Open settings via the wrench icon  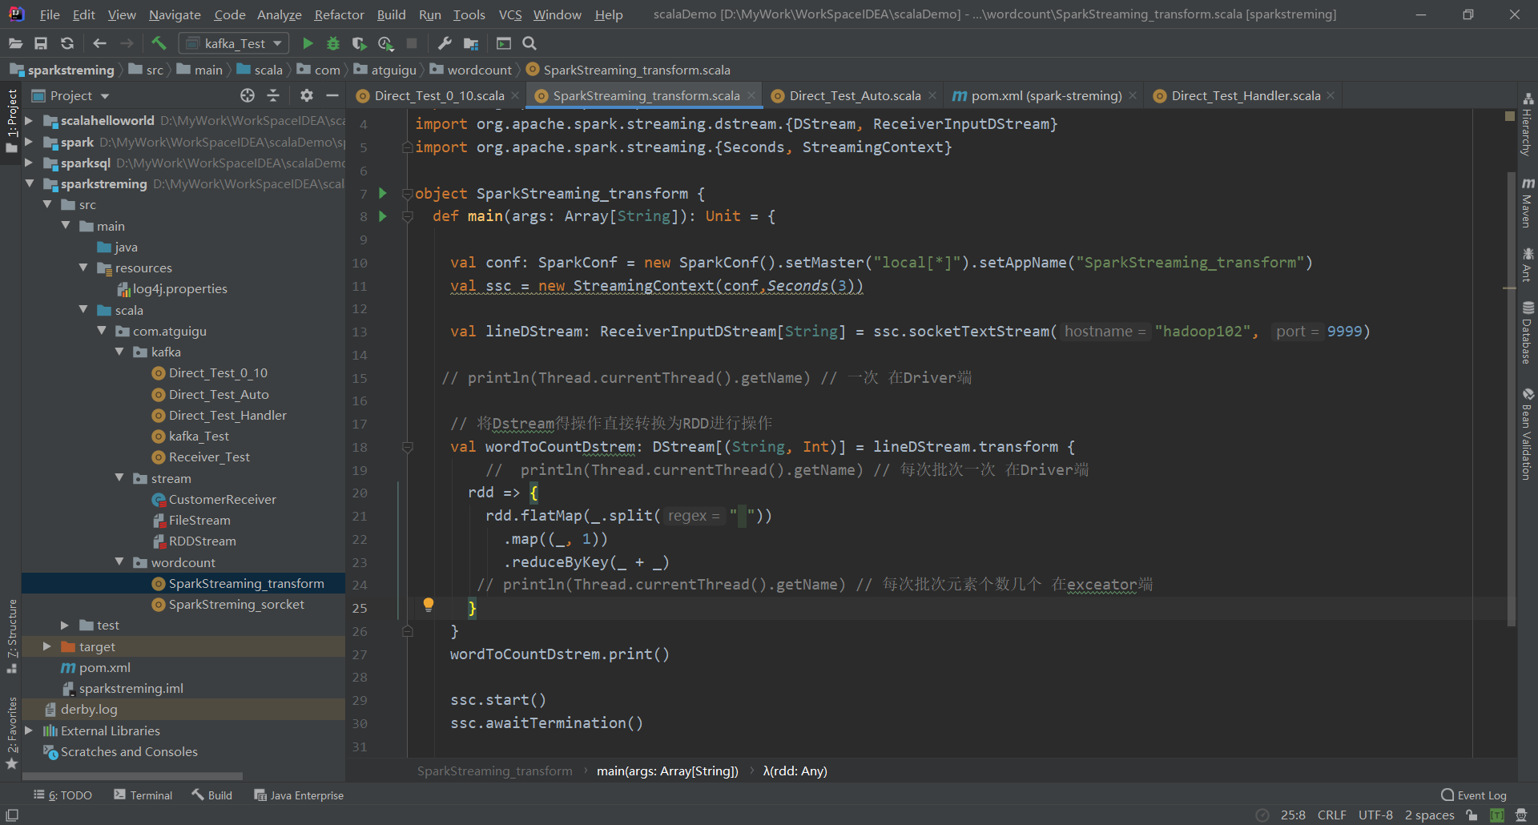445,43
